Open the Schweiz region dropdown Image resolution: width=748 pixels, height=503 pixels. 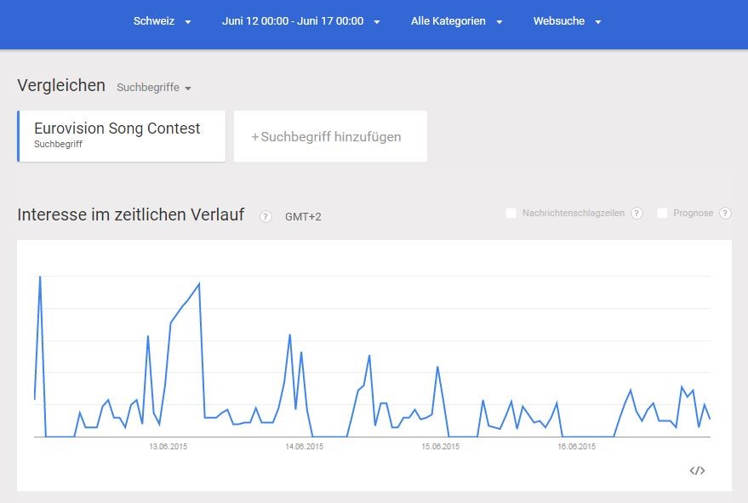pos(162,21)
